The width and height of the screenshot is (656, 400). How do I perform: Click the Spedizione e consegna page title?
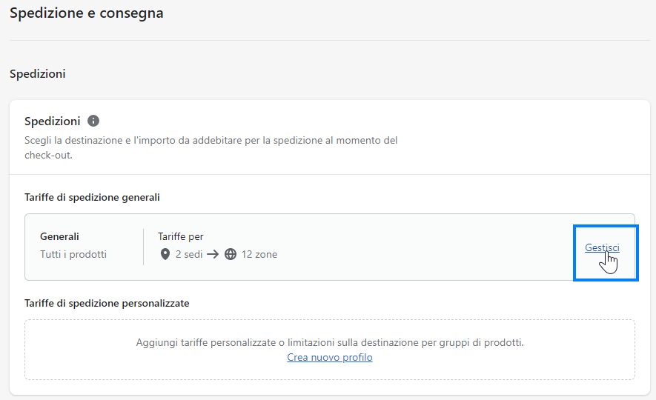pos(87,13)
